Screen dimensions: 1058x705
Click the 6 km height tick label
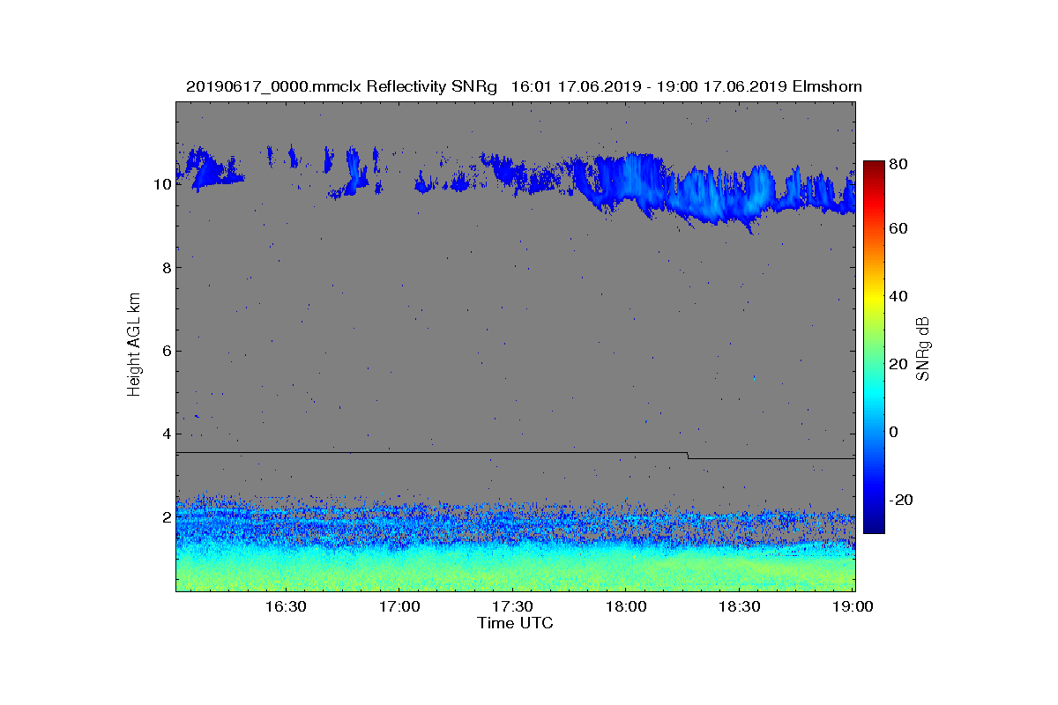pyautogui.click(x=166, y=351)
